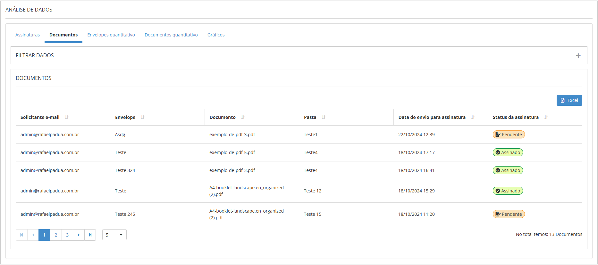Image resolution: width=598 pixels, height=265 pixels.
Task: Go to the last page icon
Action: click(x=90, y=235)
